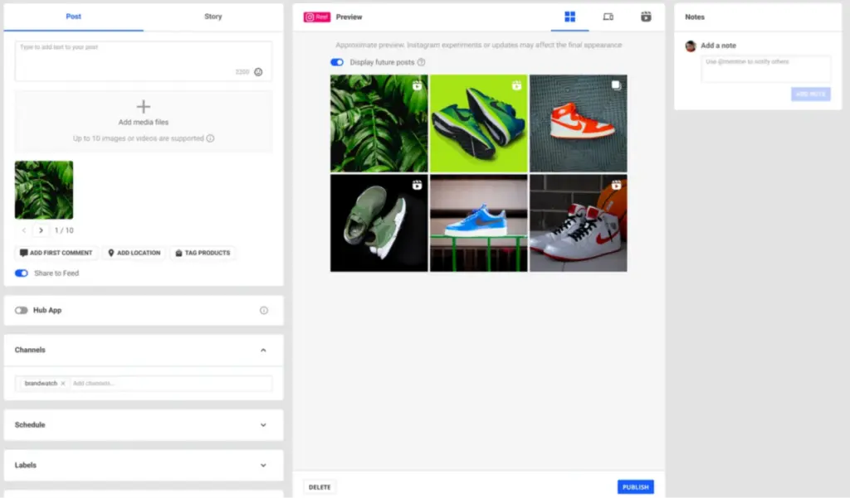Go to next media image arrow
This screenshot has width=850, height=498.
(42, 230)
